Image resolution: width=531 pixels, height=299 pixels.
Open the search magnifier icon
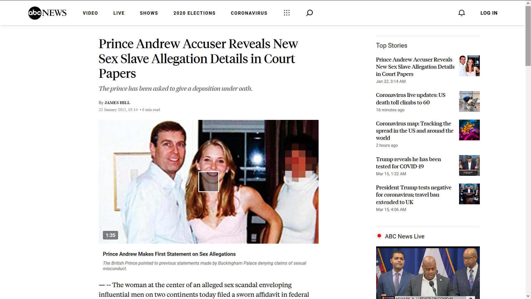[x=309, y=13]
